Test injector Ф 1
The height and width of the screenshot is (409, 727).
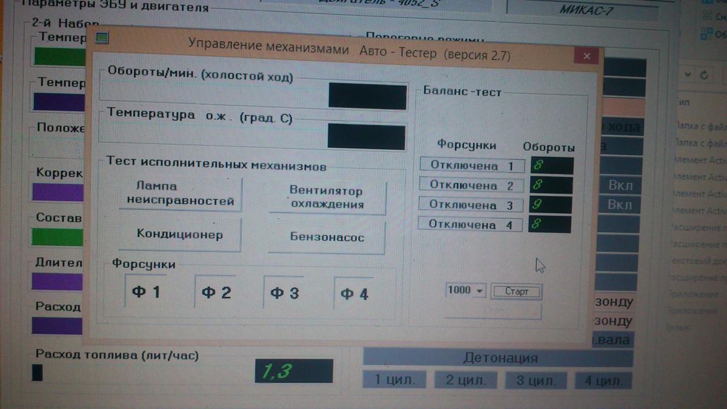coord(145,292)
